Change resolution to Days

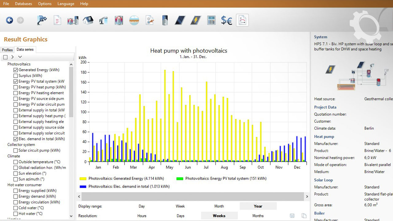[181, 216]
